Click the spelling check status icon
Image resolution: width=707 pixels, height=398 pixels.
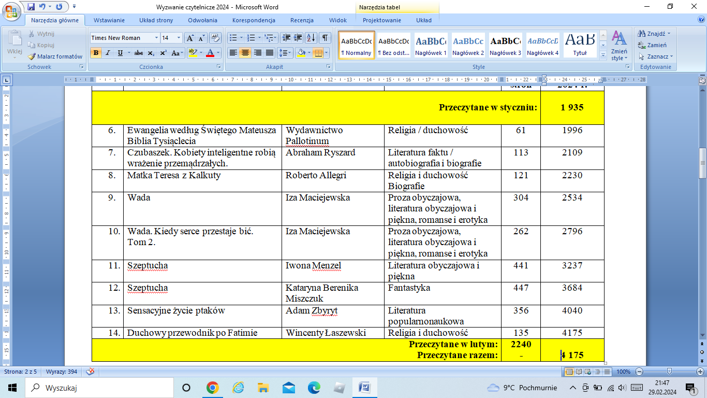point(91,372)
